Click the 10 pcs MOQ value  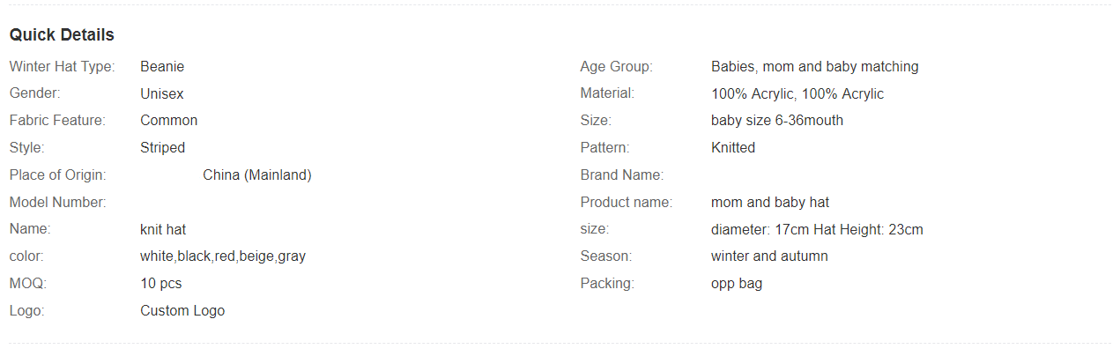point(161,284)
